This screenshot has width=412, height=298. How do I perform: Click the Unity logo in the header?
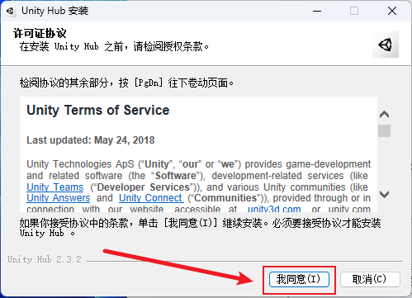pyautogui.click(x=386, y=45)
